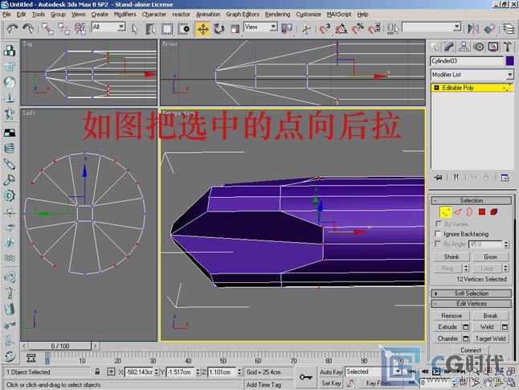Expand the Soft Selection rollout
The image size is (519, 390).
point(472,294)
